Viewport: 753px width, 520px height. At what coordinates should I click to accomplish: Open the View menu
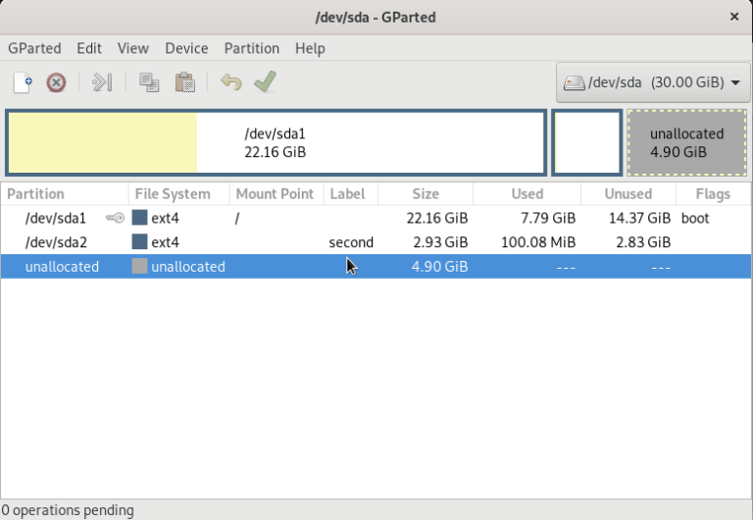pyautogui.click(x=133, y=48)
